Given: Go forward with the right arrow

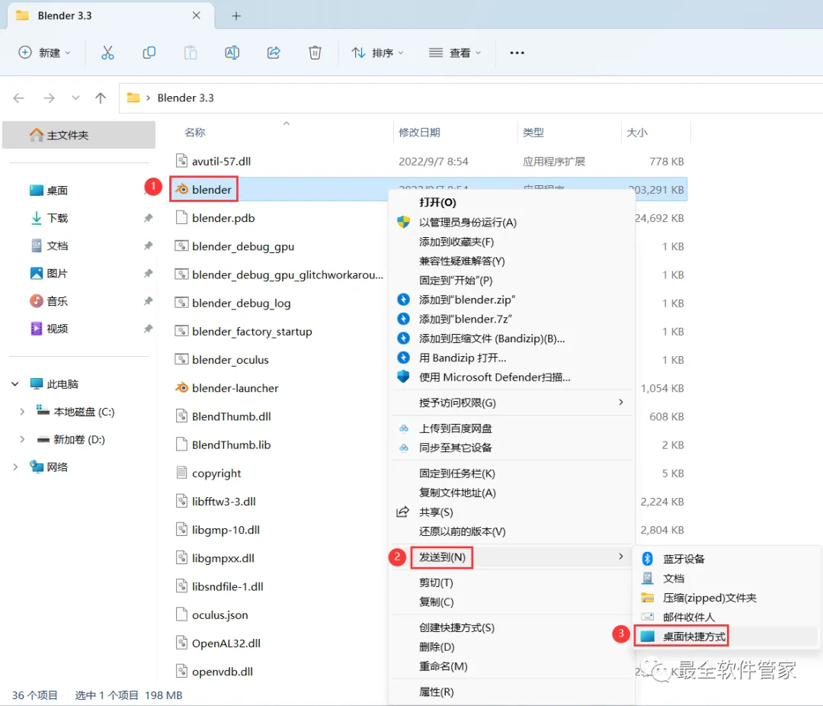Looking at the screenshot, I should (49, 98).
